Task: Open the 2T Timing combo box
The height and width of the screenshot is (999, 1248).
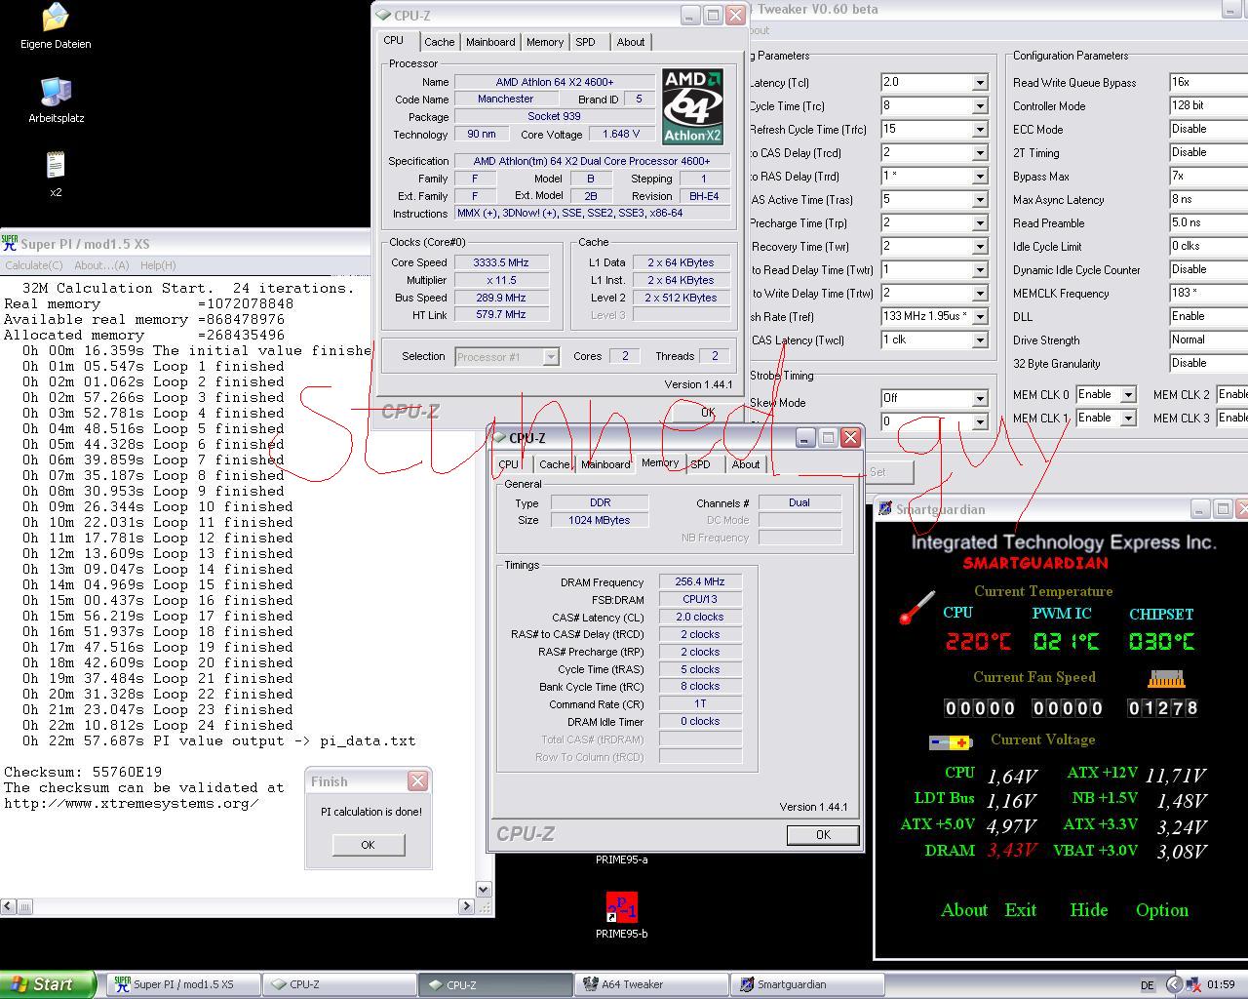Action: pyautogui.click(x=1208, y=153)
